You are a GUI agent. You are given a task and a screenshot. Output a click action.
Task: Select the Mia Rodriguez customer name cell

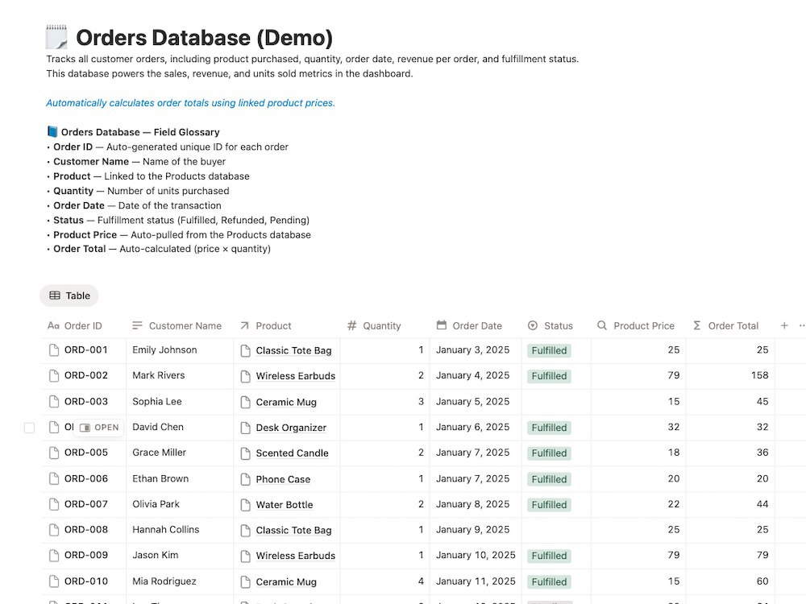click(x=180, y=581)
